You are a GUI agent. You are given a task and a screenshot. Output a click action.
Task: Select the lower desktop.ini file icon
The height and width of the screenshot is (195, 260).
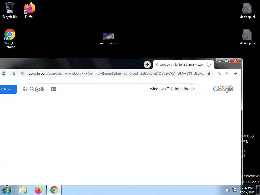[247, 37]
